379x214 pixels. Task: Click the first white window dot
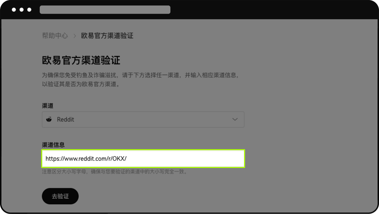14,10
